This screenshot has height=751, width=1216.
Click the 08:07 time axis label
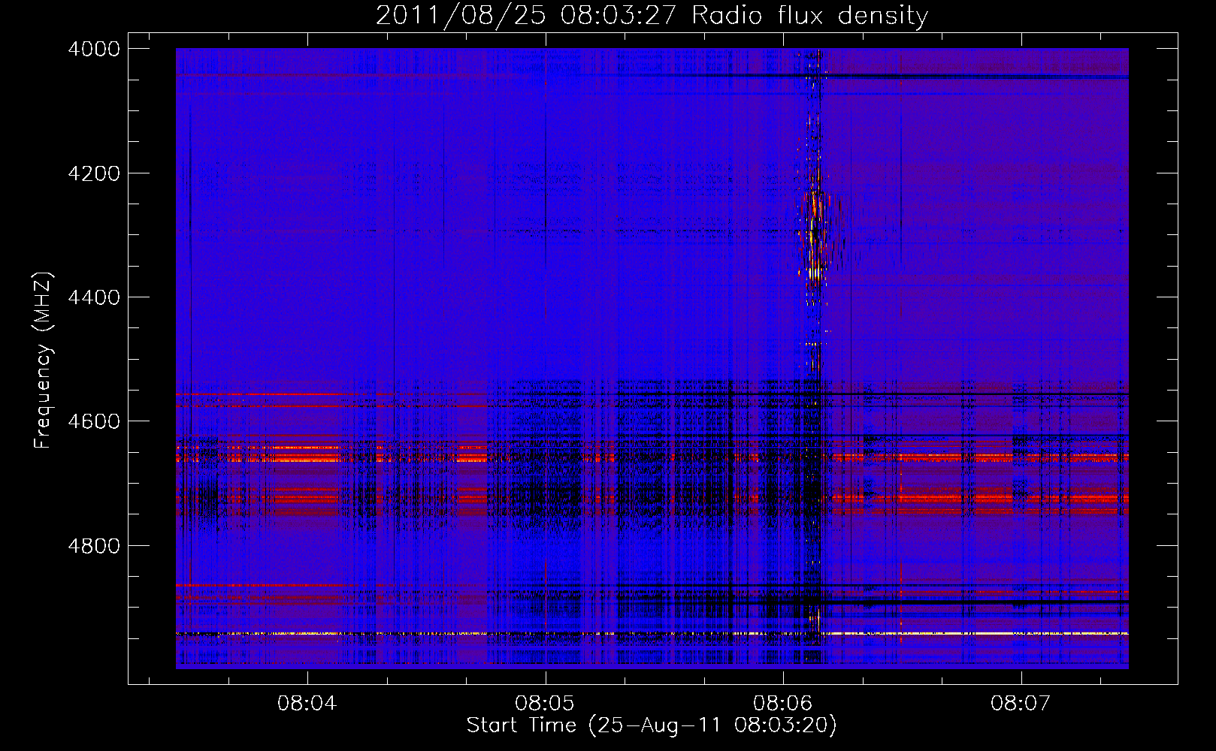1020,704
